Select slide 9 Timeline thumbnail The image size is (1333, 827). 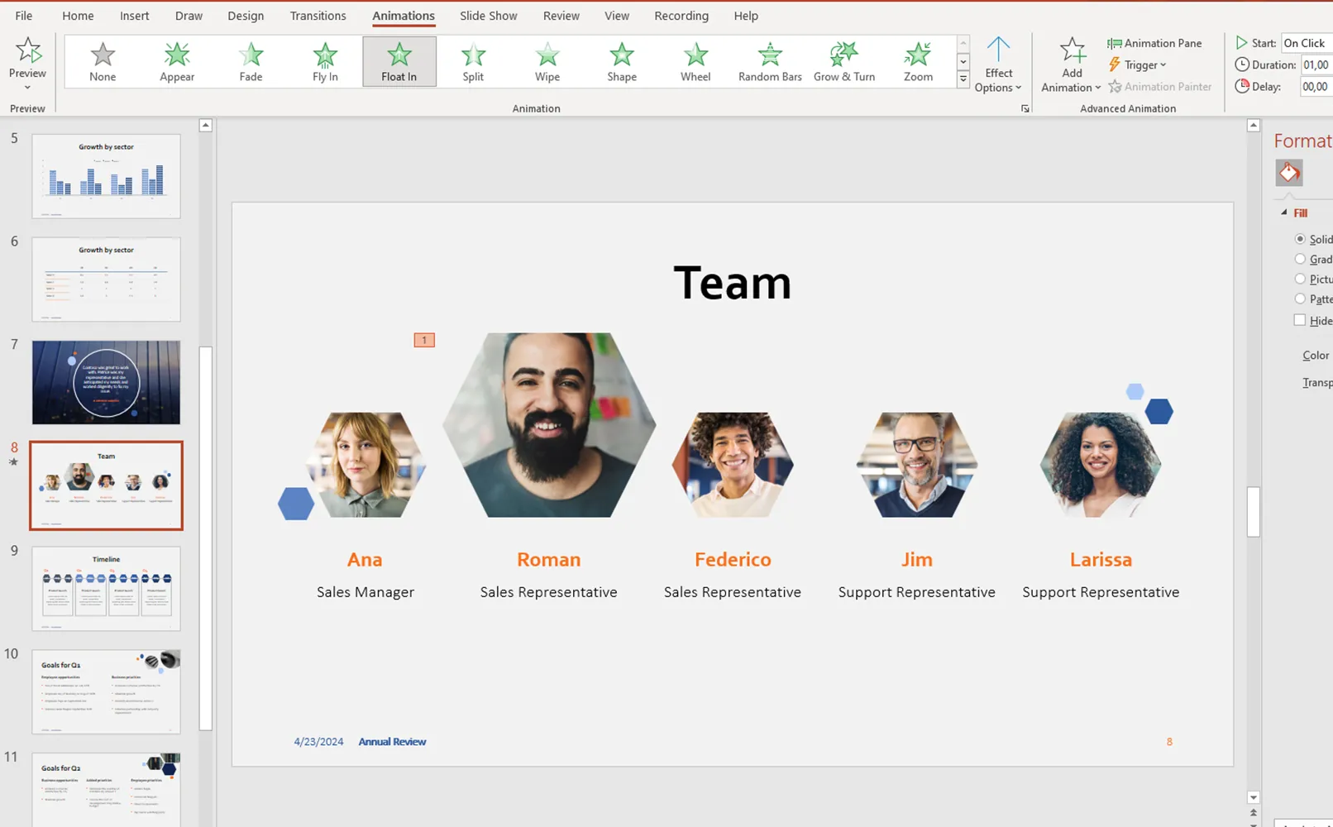(x=106, y=589)
